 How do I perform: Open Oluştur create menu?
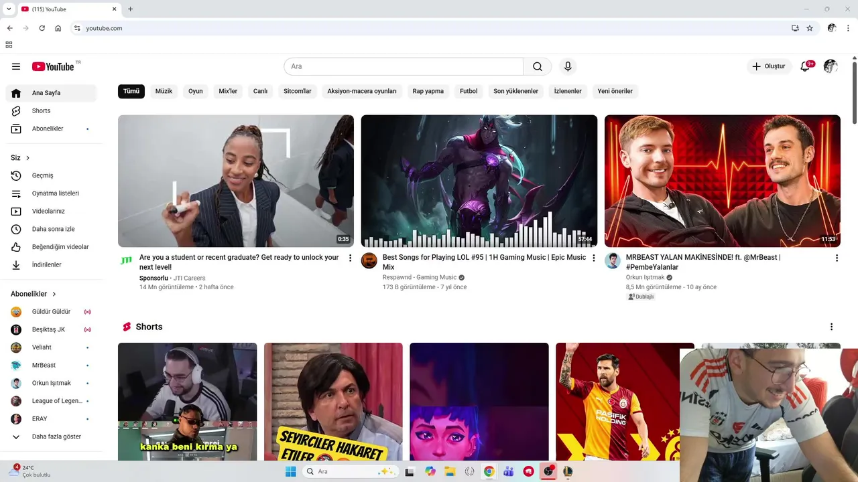pos(769,66)
